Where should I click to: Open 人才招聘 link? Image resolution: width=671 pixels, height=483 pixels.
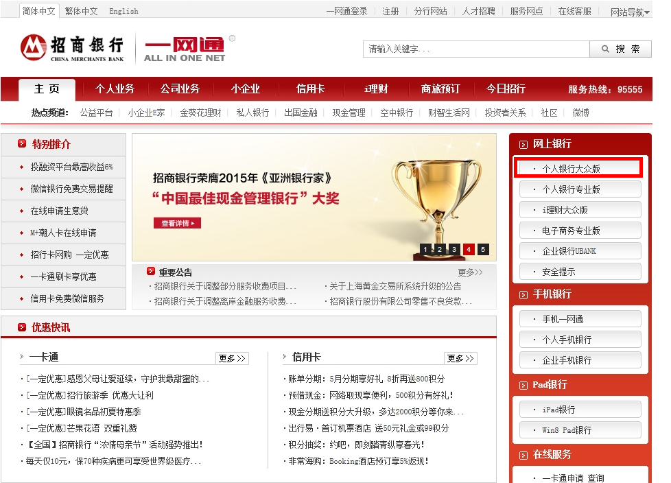click(x=478, y=11)
